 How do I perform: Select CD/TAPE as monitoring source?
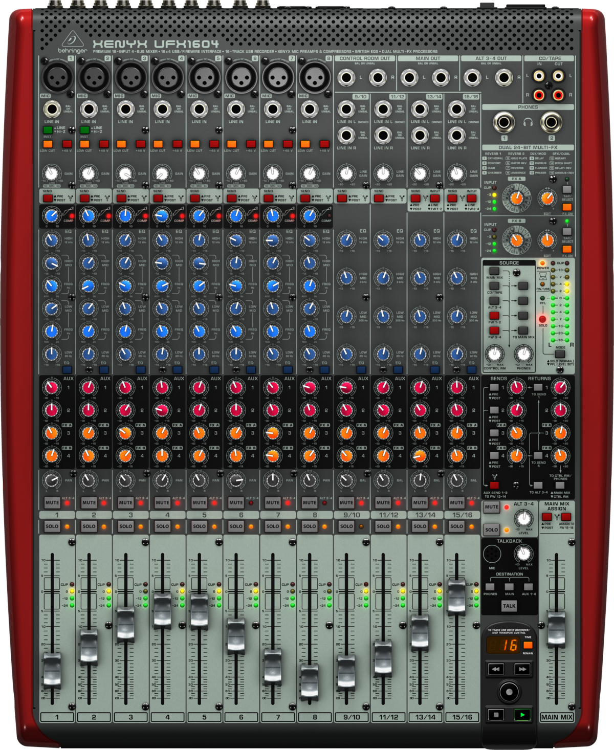pyautogui.click(x=494, y=286)
